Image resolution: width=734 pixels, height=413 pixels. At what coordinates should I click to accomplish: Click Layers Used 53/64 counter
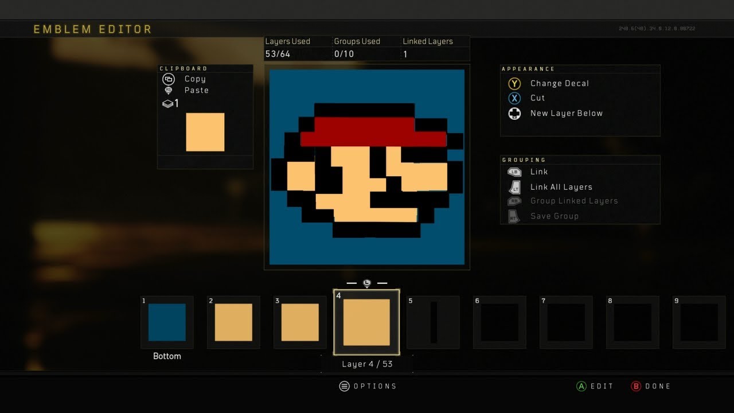coord(287,48)
